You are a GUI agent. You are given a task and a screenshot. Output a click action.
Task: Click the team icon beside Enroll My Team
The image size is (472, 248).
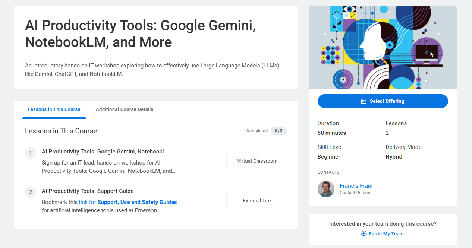click(364, 234)
